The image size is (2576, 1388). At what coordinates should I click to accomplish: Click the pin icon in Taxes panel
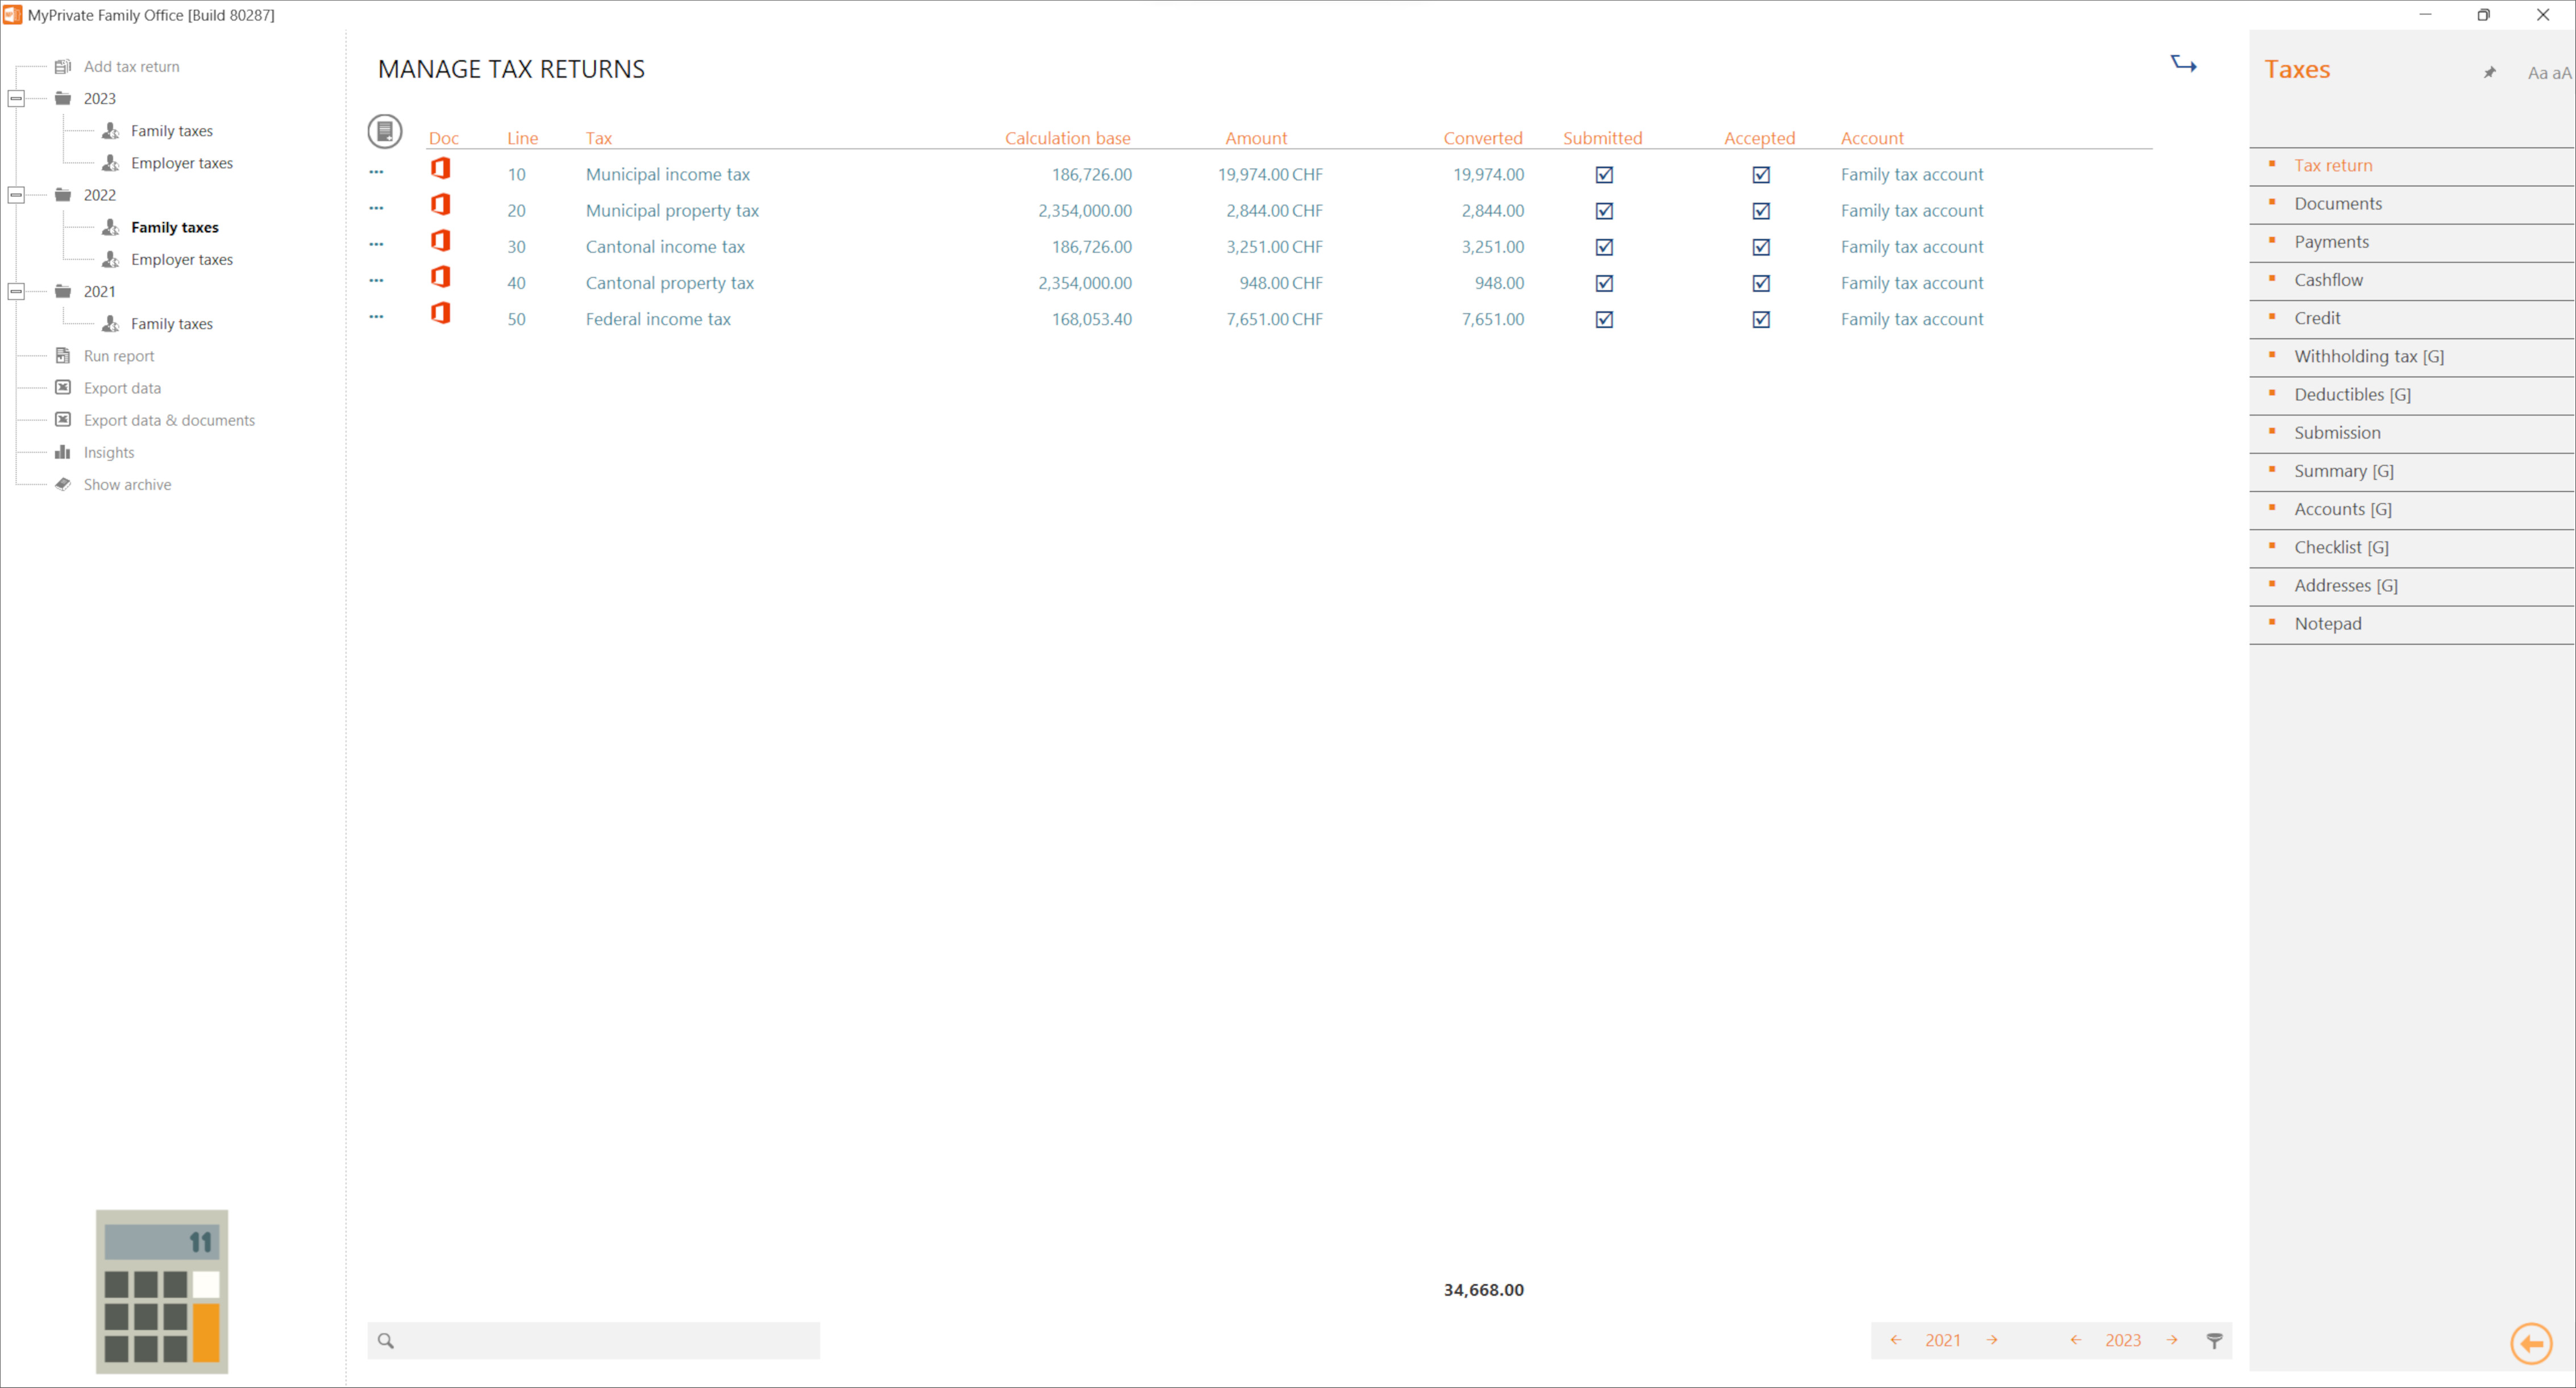point(2489,73)
